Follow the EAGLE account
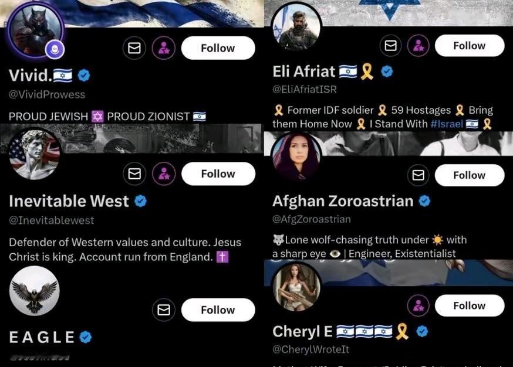513x367 pixels. pos(218,310)
